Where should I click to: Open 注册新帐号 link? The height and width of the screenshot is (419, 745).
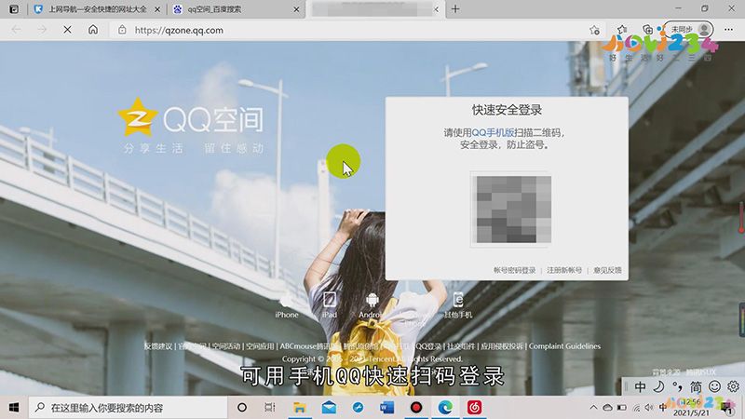tap(564, 270)
